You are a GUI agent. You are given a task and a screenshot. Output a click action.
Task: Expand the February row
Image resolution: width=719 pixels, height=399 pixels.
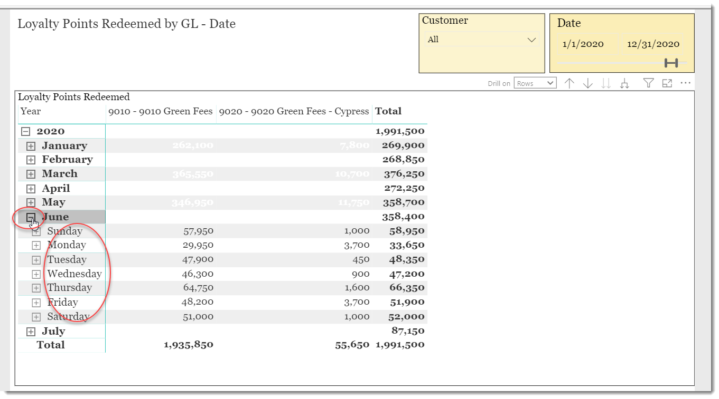(31, 160)
